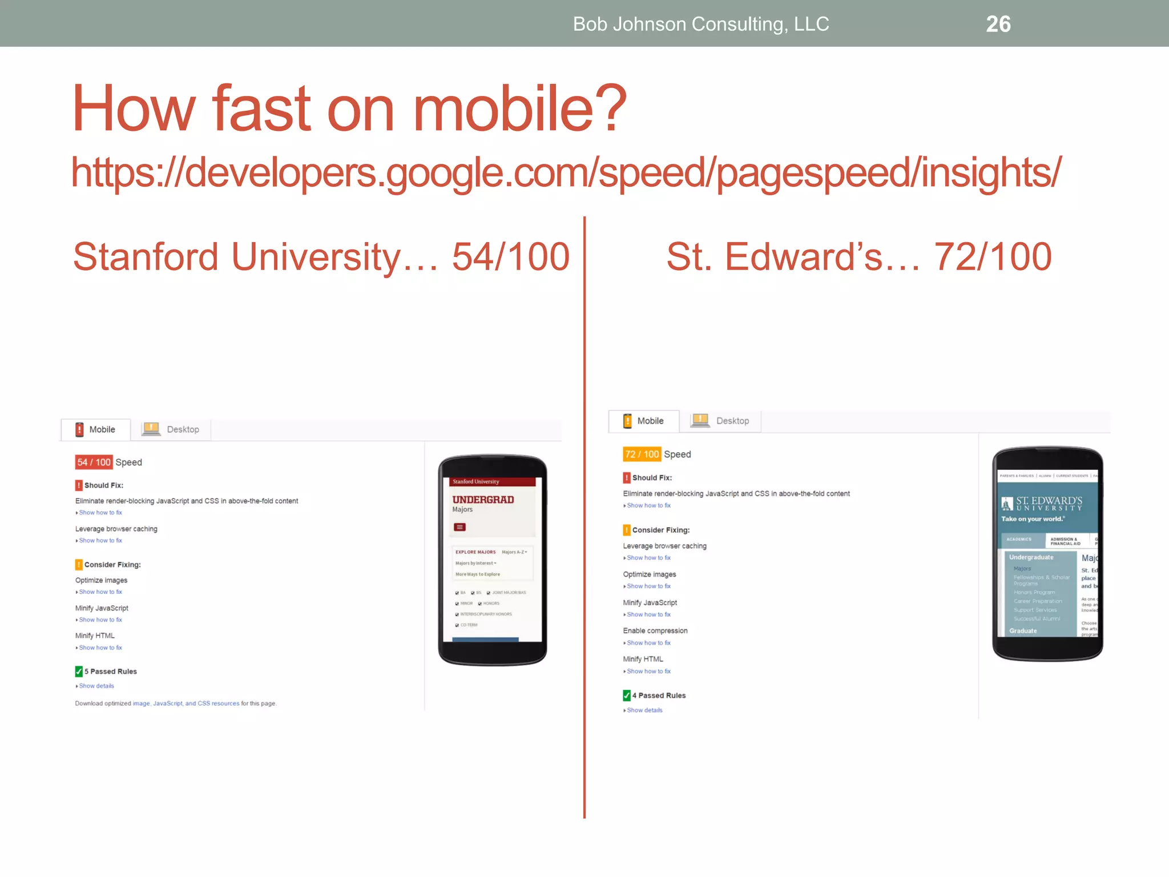This screenshot has width=1169, height=877.
Task: Click 'Stanford University… 54/100' heading
Action: [x=321, y=257]
